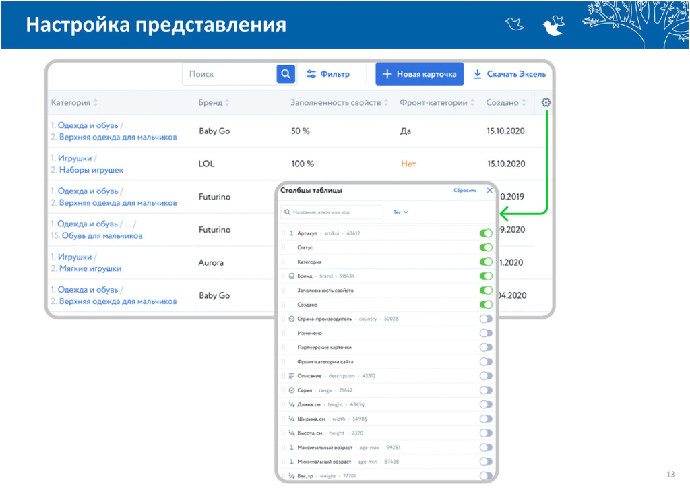Image resolution: width=690 pixels, height=488 pixels.
Task: Enable the Страна-производитель column toggle
Action: 486,319
